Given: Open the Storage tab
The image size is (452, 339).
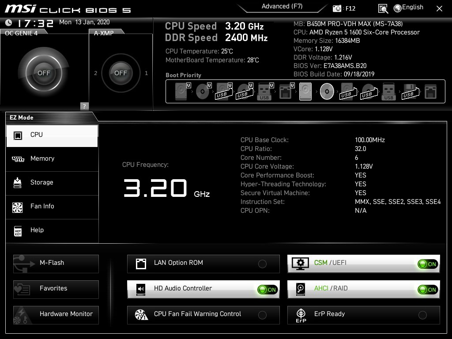Looking at the screenshot, I should (x=52, y=183).
